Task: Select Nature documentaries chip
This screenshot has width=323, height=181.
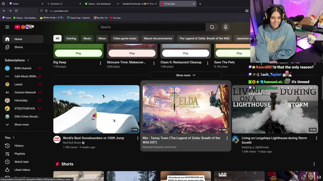Action: pyautogui.click(x=158, y=38)
